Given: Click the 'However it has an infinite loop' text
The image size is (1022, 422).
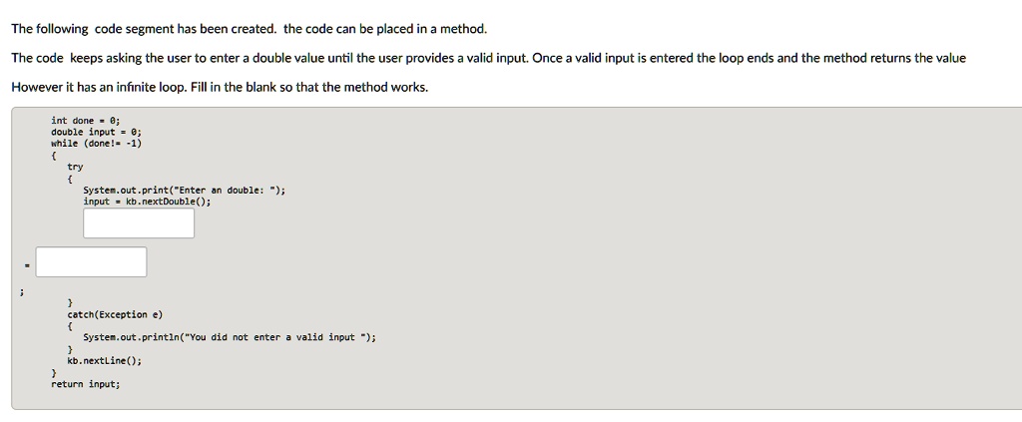Looking at the screenshot, I should (x=98, y=87).
